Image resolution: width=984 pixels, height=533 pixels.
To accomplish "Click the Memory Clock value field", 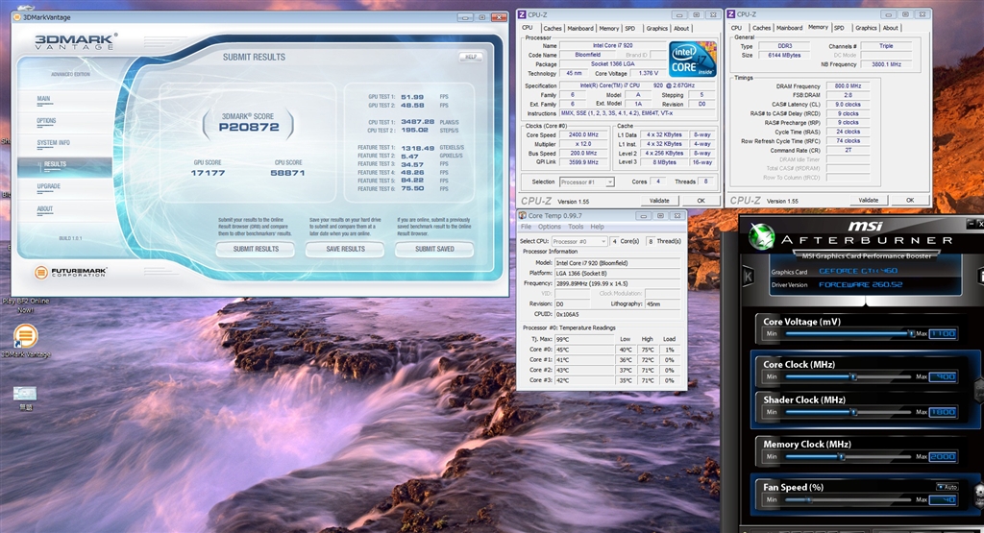I will [x=943, y=457].
